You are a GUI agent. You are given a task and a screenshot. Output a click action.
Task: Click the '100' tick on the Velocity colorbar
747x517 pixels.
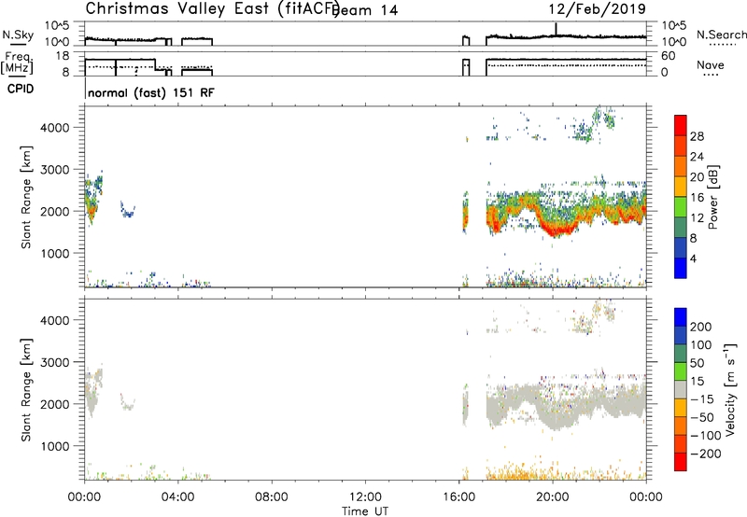pos(701,344)
